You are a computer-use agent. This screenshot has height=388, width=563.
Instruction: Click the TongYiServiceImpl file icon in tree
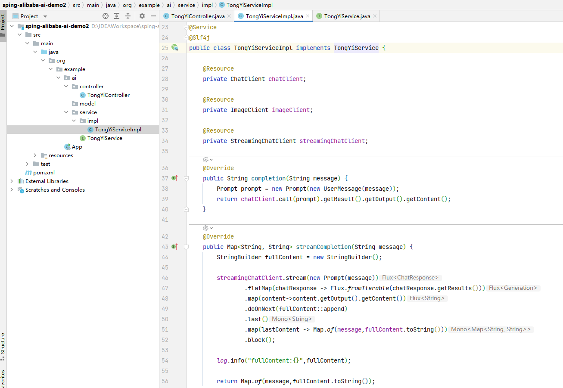90,129
